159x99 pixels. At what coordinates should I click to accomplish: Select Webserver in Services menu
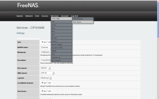click(x=61, y=57)
